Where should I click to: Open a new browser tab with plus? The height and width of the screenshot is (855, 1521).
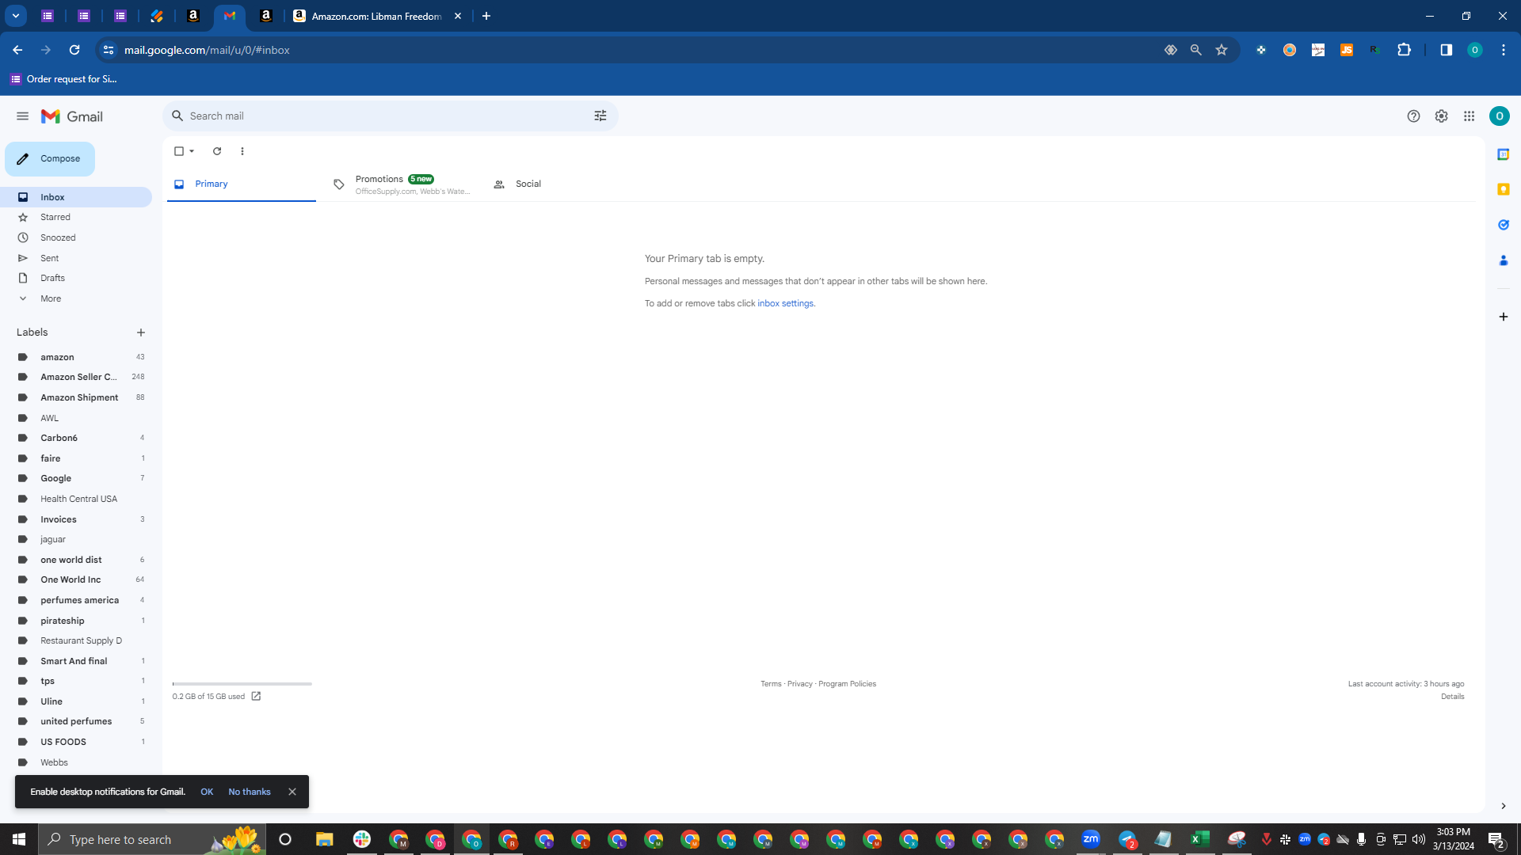click(486, 16)
